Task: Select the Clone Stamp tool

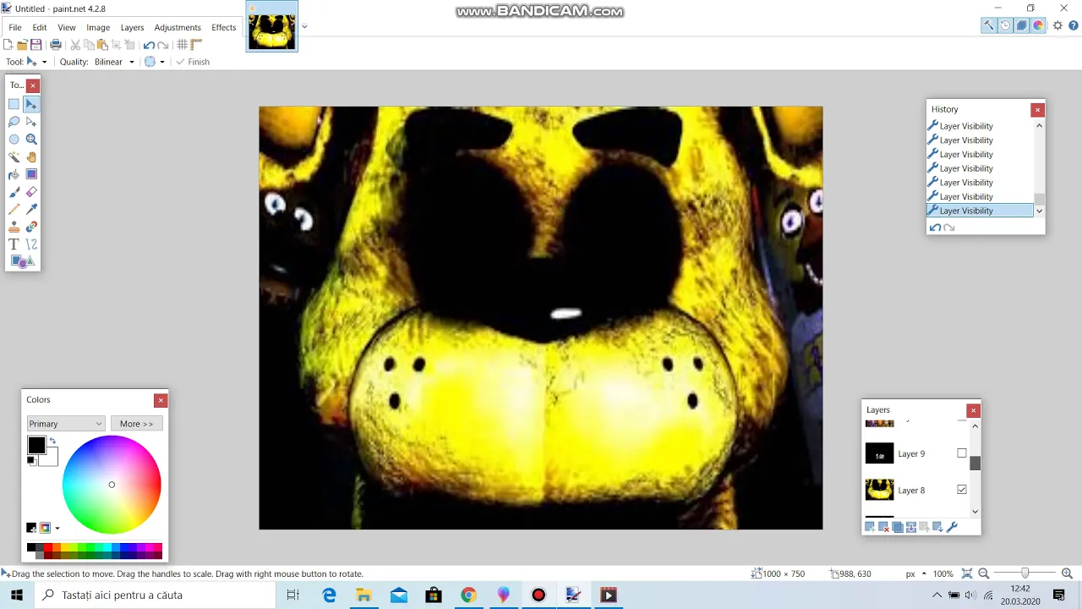Action: click(14, 227)
